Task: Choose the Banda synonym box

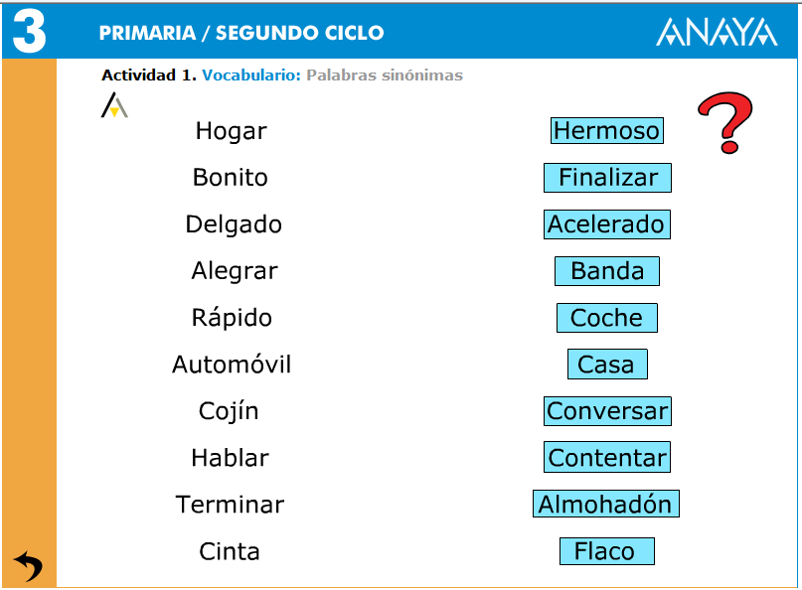Action: point(606,270)
